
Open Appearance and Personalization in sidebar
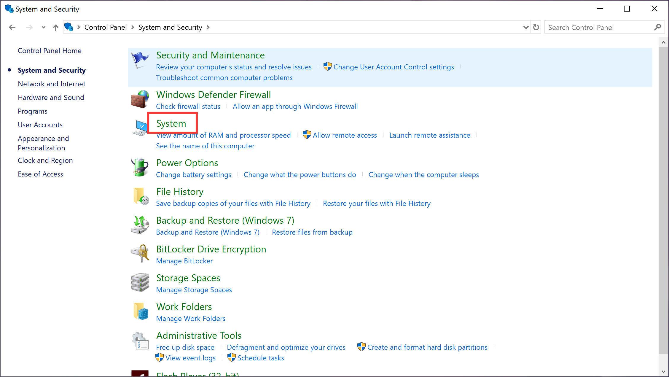(43, 143)
